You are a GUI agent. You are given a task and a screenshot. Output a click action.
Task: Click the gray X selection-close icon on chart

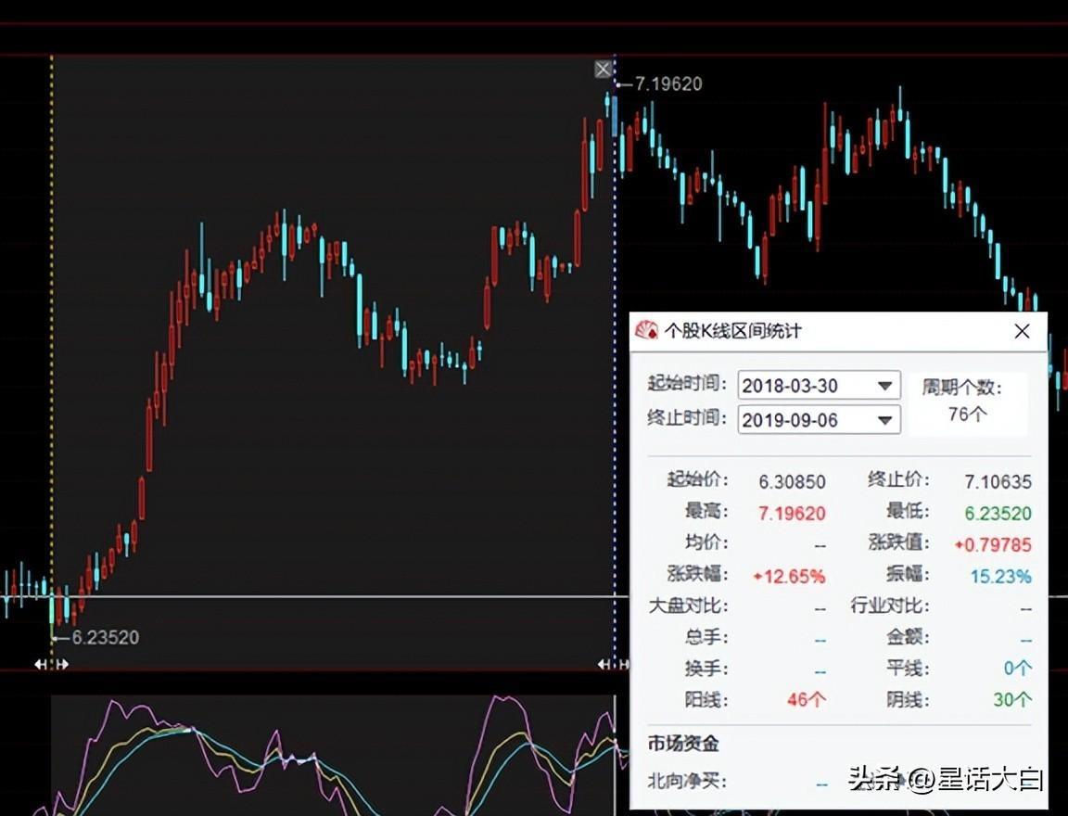(x=603, y=69)
